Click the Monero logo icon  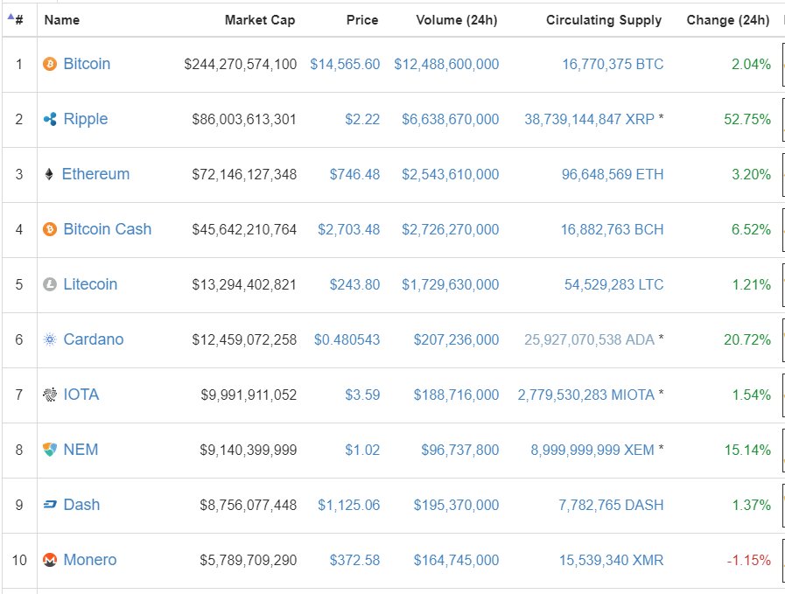click(x=50, y=560)
